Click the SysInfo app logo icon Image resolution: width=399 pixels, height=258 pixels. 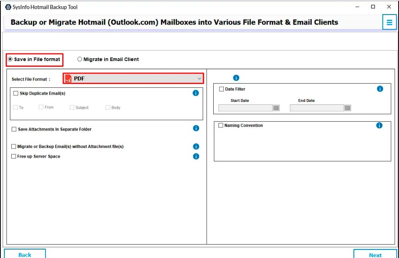point(8,7)
